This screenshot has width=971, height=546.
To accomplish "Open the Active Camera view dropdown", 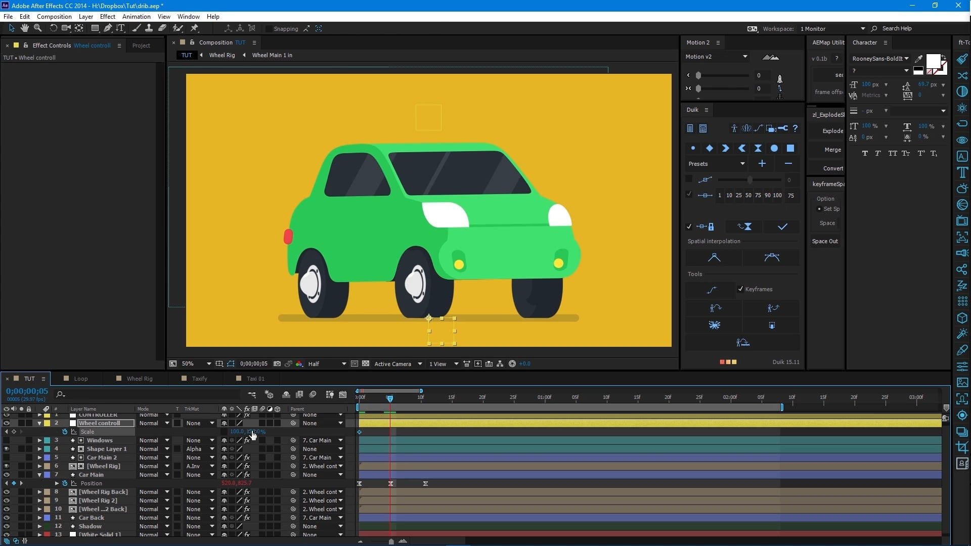I will [x=398, y=363].
